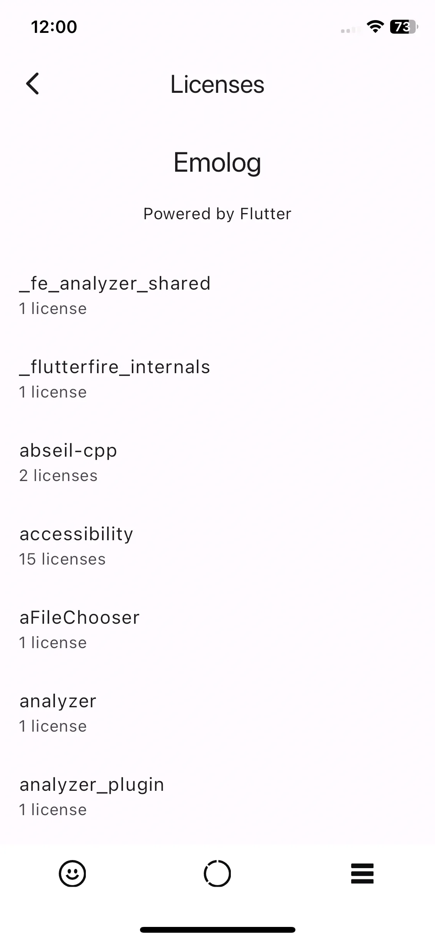Open the smiley face emotion tab

coord(72,874)
